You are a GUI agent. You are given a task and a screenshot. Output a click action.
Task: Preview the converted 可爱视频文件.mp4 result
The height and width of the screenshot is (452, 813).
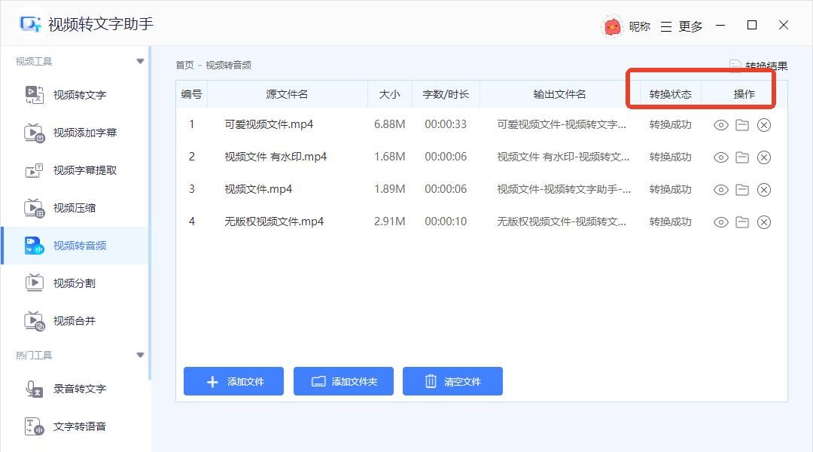720,125
